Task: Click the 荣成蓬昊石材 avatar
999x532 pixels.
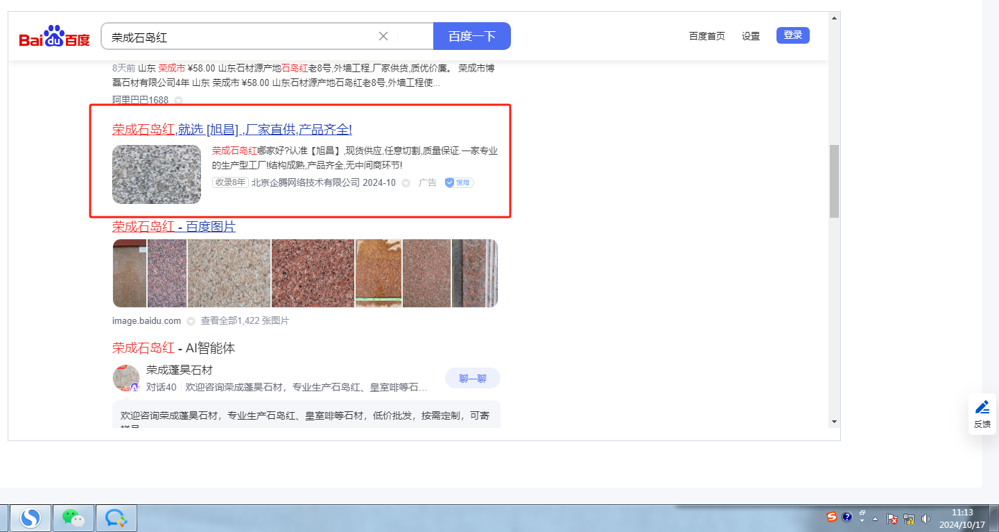Action: tap(126, 378)
